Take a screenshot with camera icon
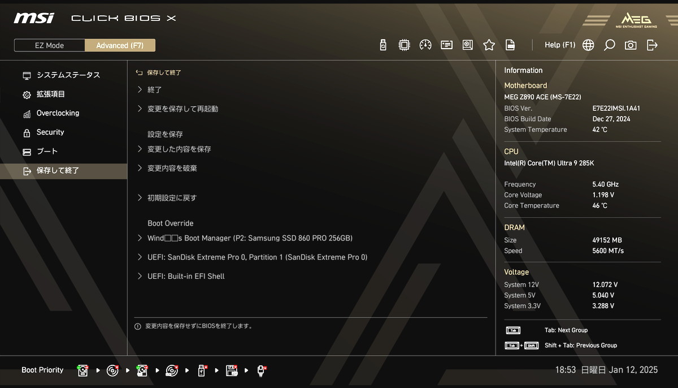The image size is (678, 388). pyautogui.click(x=631, y=45)
